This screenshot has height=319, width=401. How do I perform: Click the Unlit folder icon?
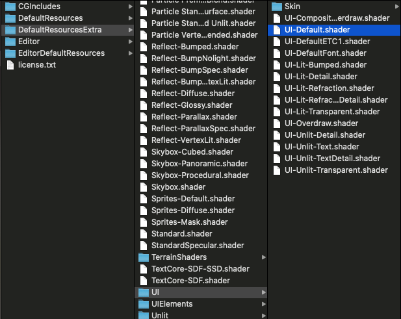coord(144,315)
